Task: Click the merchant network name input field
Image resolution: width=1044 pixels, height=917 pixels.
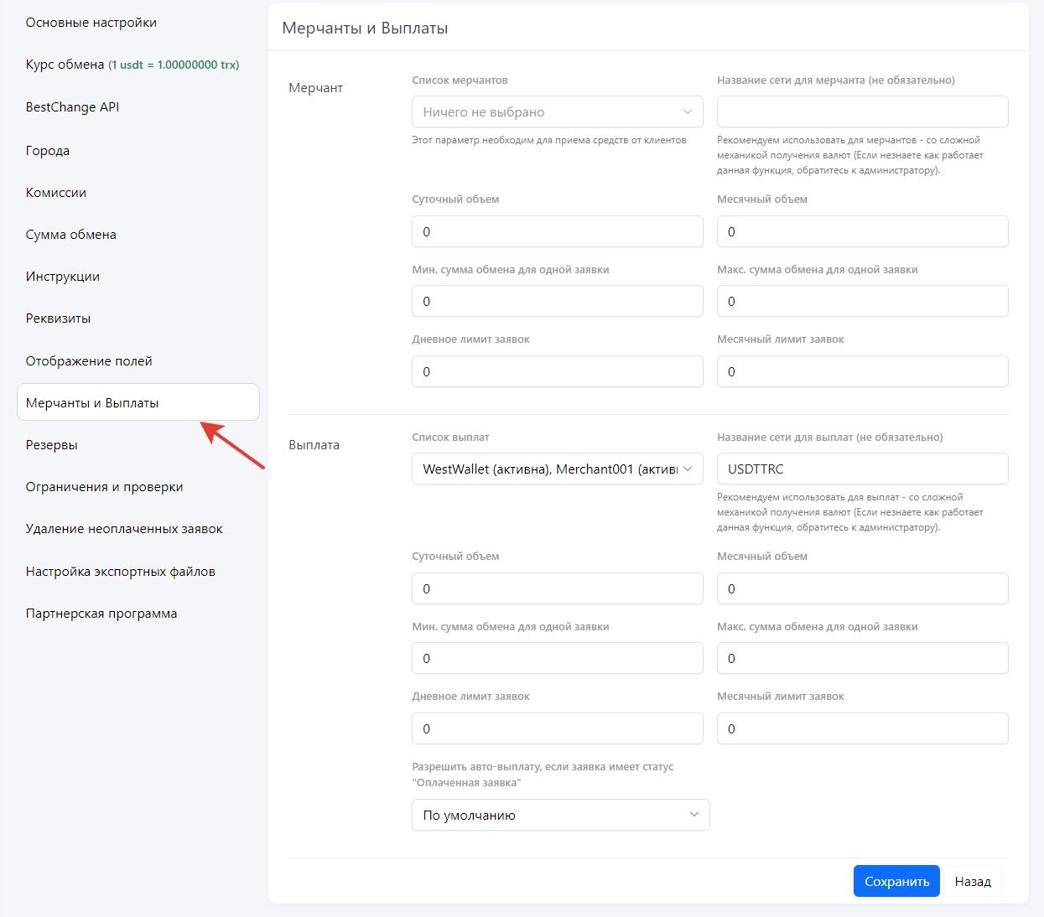Action: (x=862, y=111)
